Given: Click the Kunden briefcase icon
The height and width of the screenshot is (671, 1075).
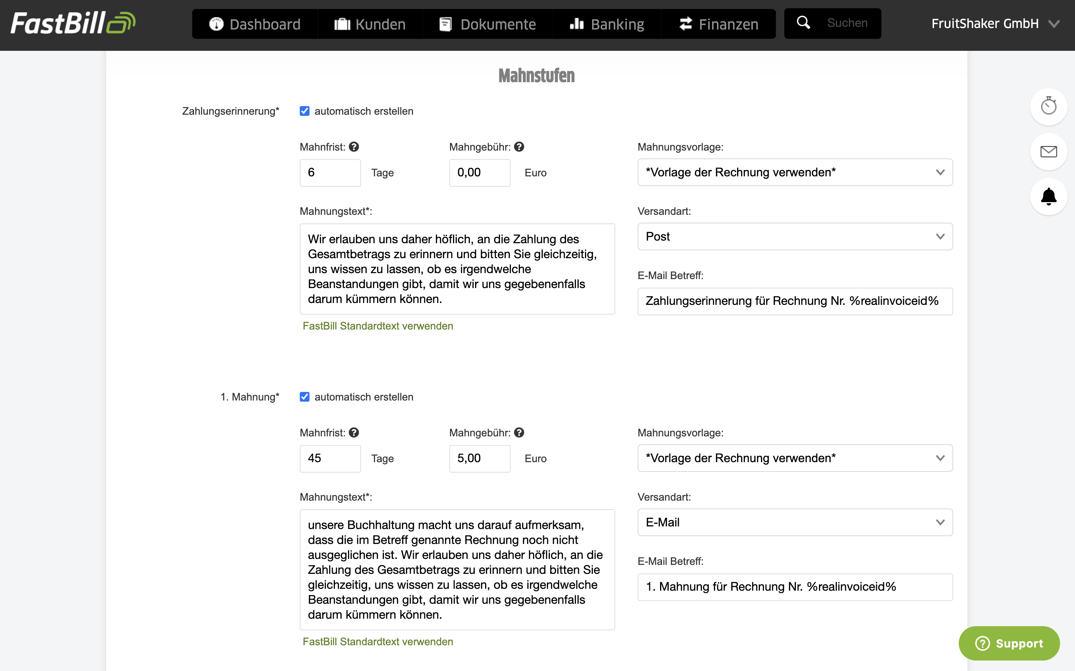Looking at the screenshot, I should (342, 24).
